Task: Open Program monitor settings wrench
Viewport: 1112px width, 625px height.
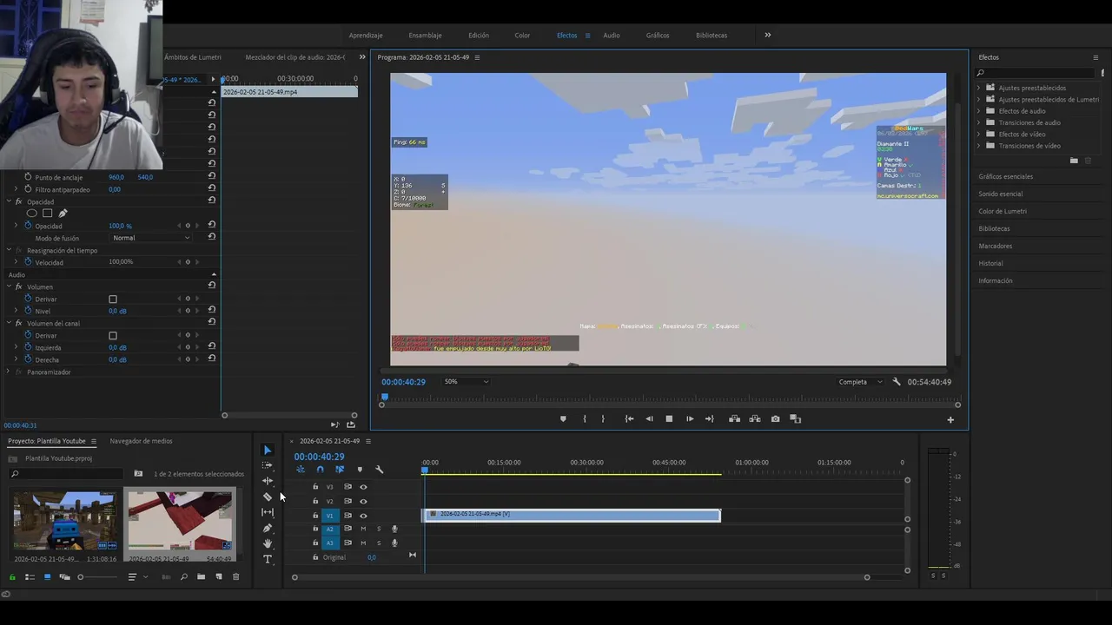Action: [897, 382]
